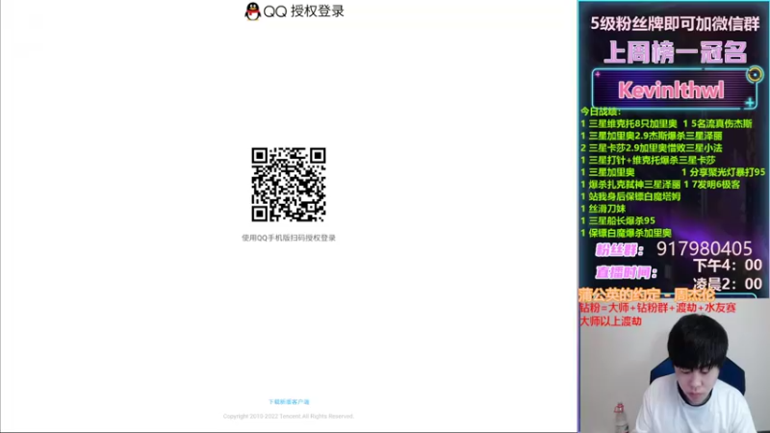Click the '1 站我身后保镖白魔塔姆' record line
Screen dimensions: 770x433
pyautogui.click(x=630, y=196)
